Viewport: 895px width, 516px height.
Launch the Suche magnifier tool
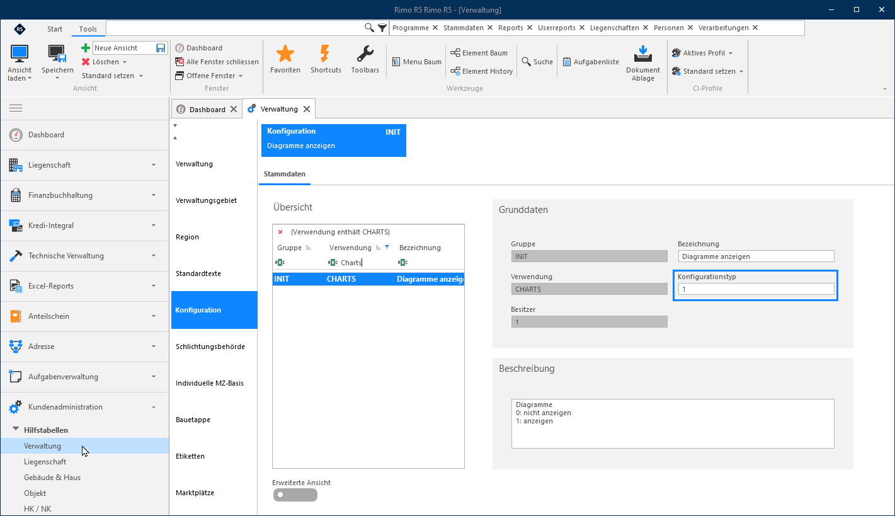point(537,62)
